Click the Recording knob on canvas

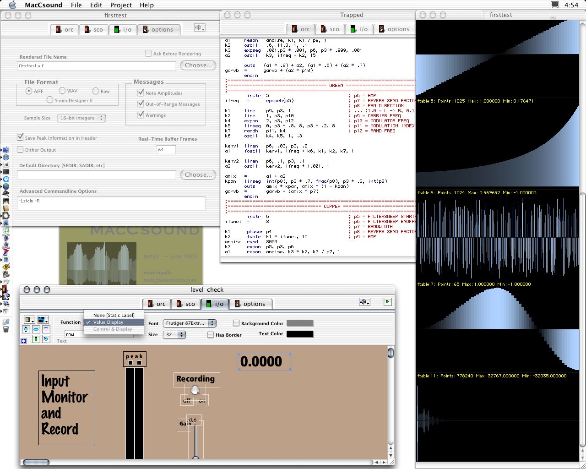195,390
